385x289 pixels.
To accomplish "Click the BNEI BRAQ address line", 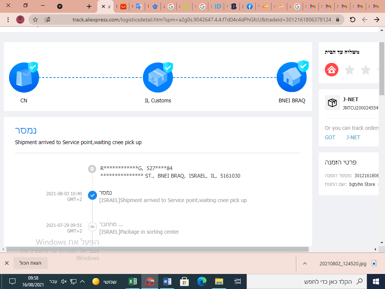I will (170, 176).
